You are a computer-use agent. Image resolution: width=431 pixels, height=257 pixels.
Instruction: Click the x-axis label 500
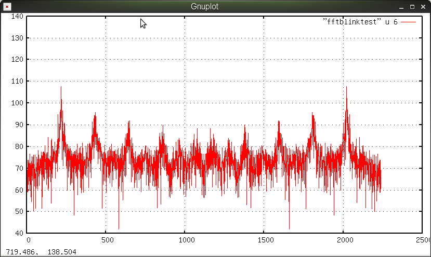pyautogui.click(x=107, y=240)
